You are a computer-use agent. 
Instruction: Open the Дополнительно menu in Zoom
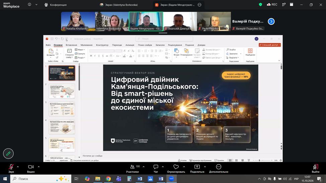(x=219, y=169)
